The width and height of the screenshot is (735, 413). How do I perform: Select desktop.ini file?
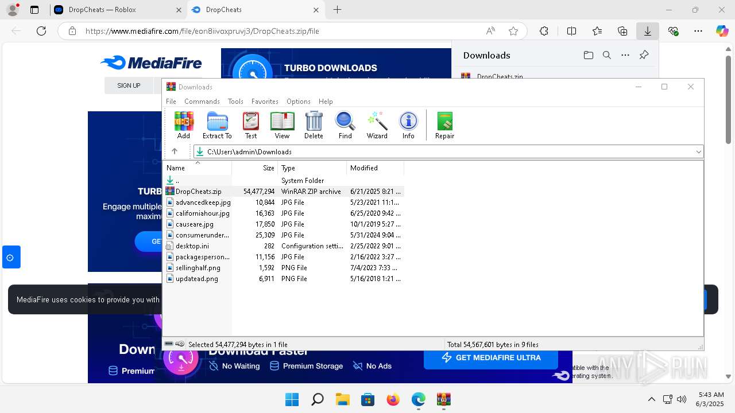pyautogui.click(x=284, y=246)
